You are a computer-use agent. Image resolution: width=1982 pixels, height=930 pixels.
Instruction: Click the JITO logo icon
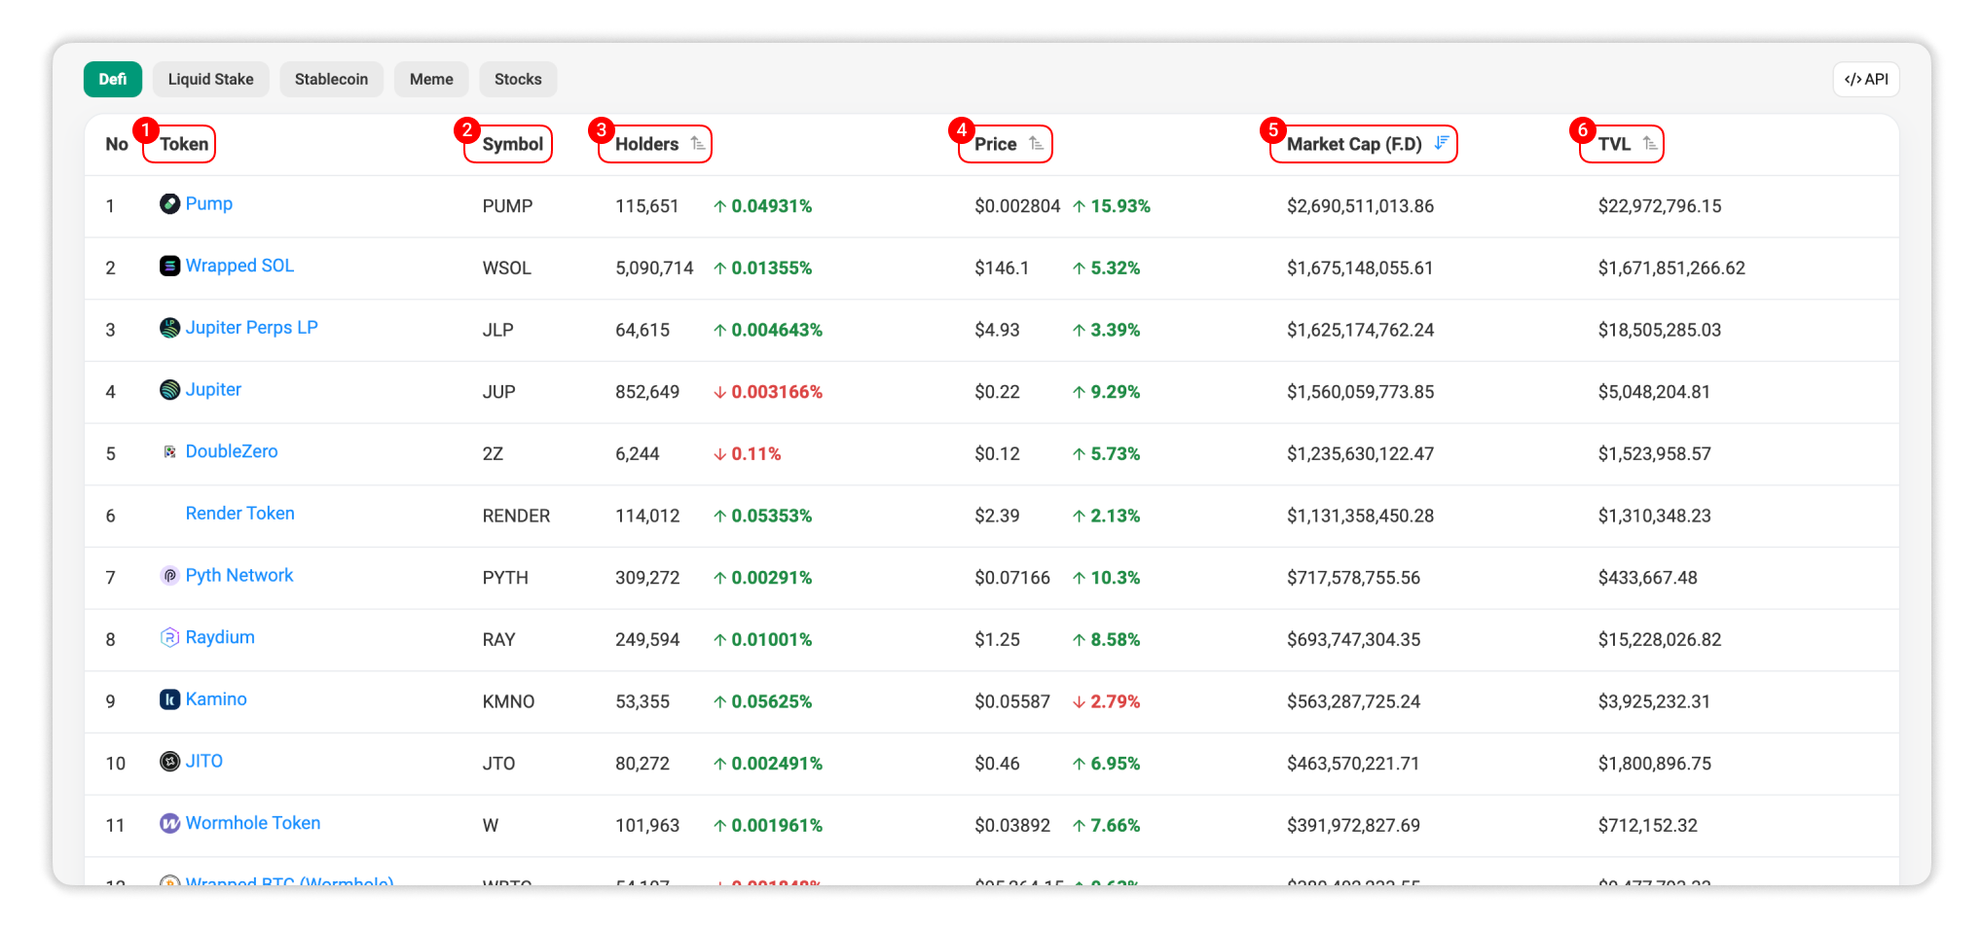168,762
